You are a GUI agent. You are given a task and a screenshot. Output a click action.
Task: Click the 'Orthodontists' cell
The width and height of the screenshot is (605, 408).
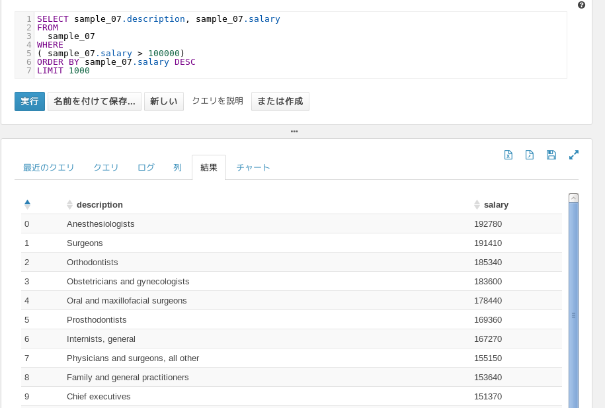click(x=92, y=263)
